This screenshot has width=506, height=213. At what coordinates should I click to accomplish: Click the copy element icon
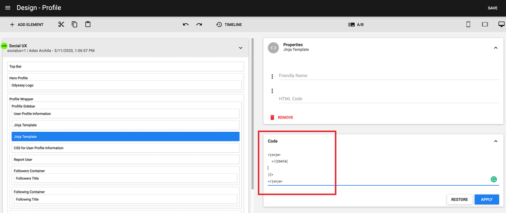tap(74, 25)
